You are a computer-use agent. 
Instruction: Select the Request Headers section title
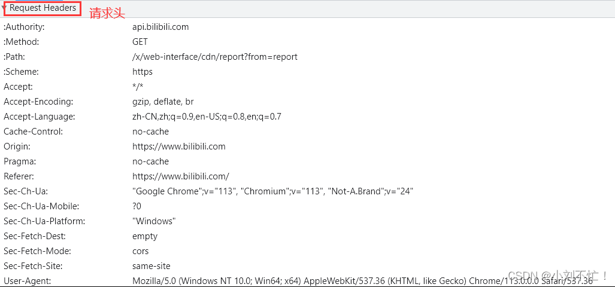pyautogui.click(x=43, y=8)
